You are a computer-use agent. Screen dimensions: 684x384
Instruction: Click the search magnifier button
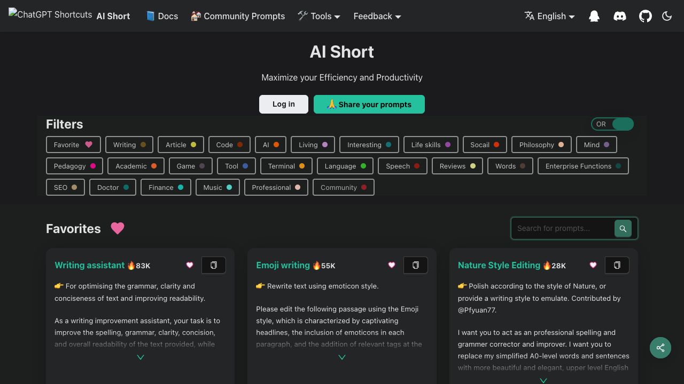(x=623, y=228)
